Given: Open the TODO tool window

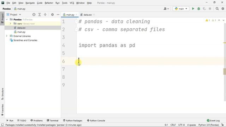Looking at the screenshot, I should [x=22, y=121].
